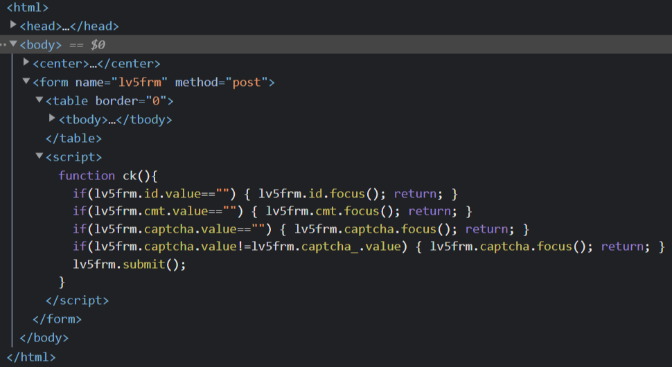Select the body == $0 row text
Screen dimensions: 672x367
point(62,45)
